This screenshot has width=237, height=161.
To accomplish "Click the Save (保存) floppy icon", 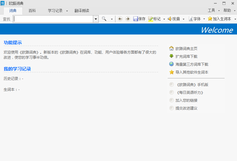I will pos(136,19).
